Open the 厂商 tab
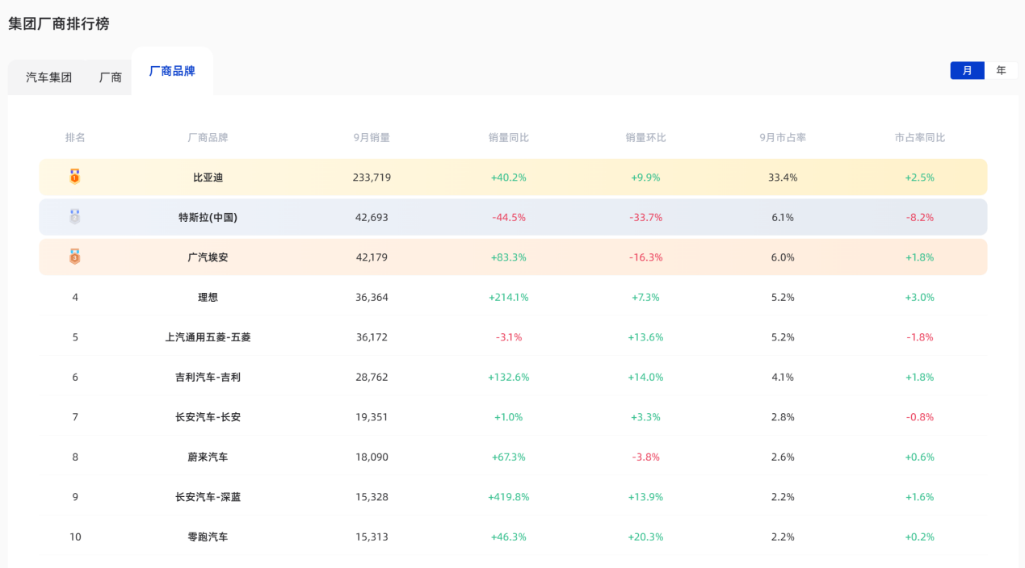Image resolution: width=1025 pixels, height=568 pixels. pos(111,77)
